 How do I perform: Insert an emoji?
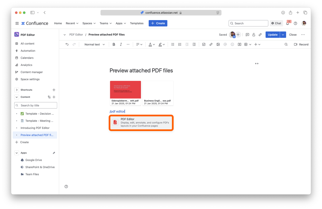232,44
